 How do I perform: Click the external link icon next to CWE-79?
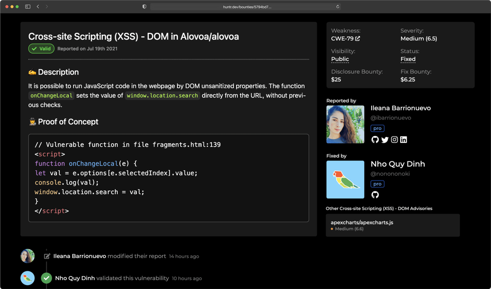356,38
